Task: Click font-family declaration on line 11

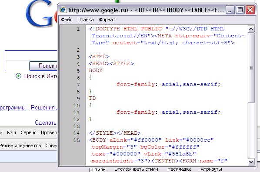Action: 168,112
